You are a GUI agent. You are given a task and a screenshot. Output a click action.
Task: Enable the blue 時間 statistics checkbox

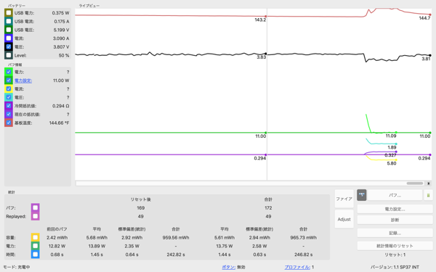[36, 255]
